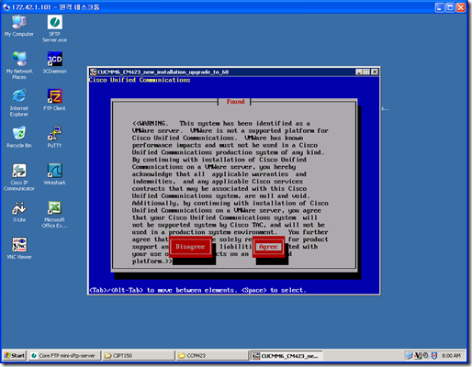Maximize the CUCMM6_CM423 installation window
This screenshot has height=367, width=472.
coord(366,72)
